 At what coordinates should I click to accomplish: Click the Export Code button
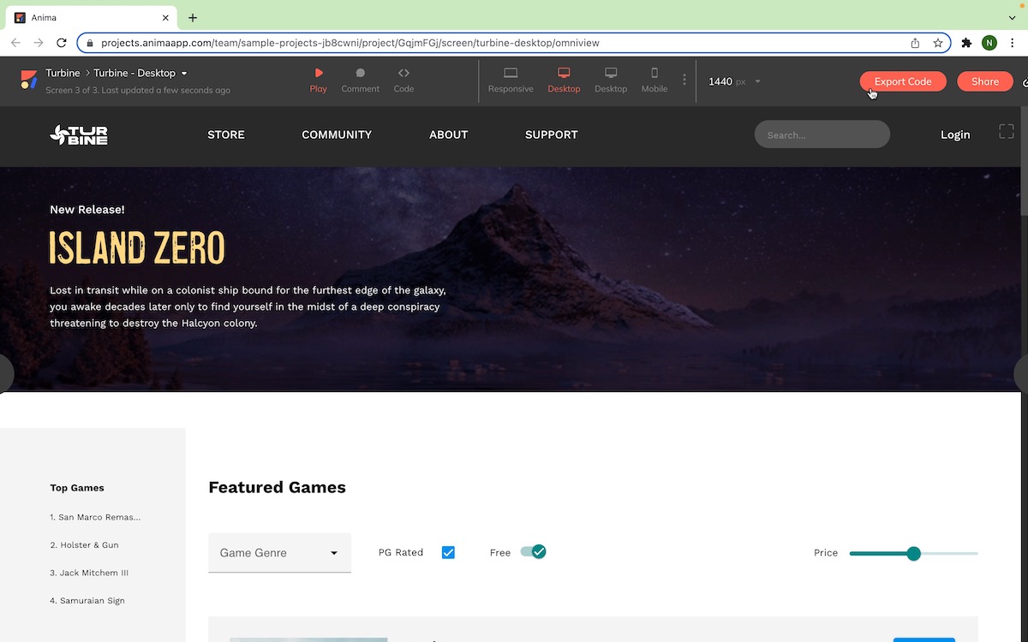point(902,81)
